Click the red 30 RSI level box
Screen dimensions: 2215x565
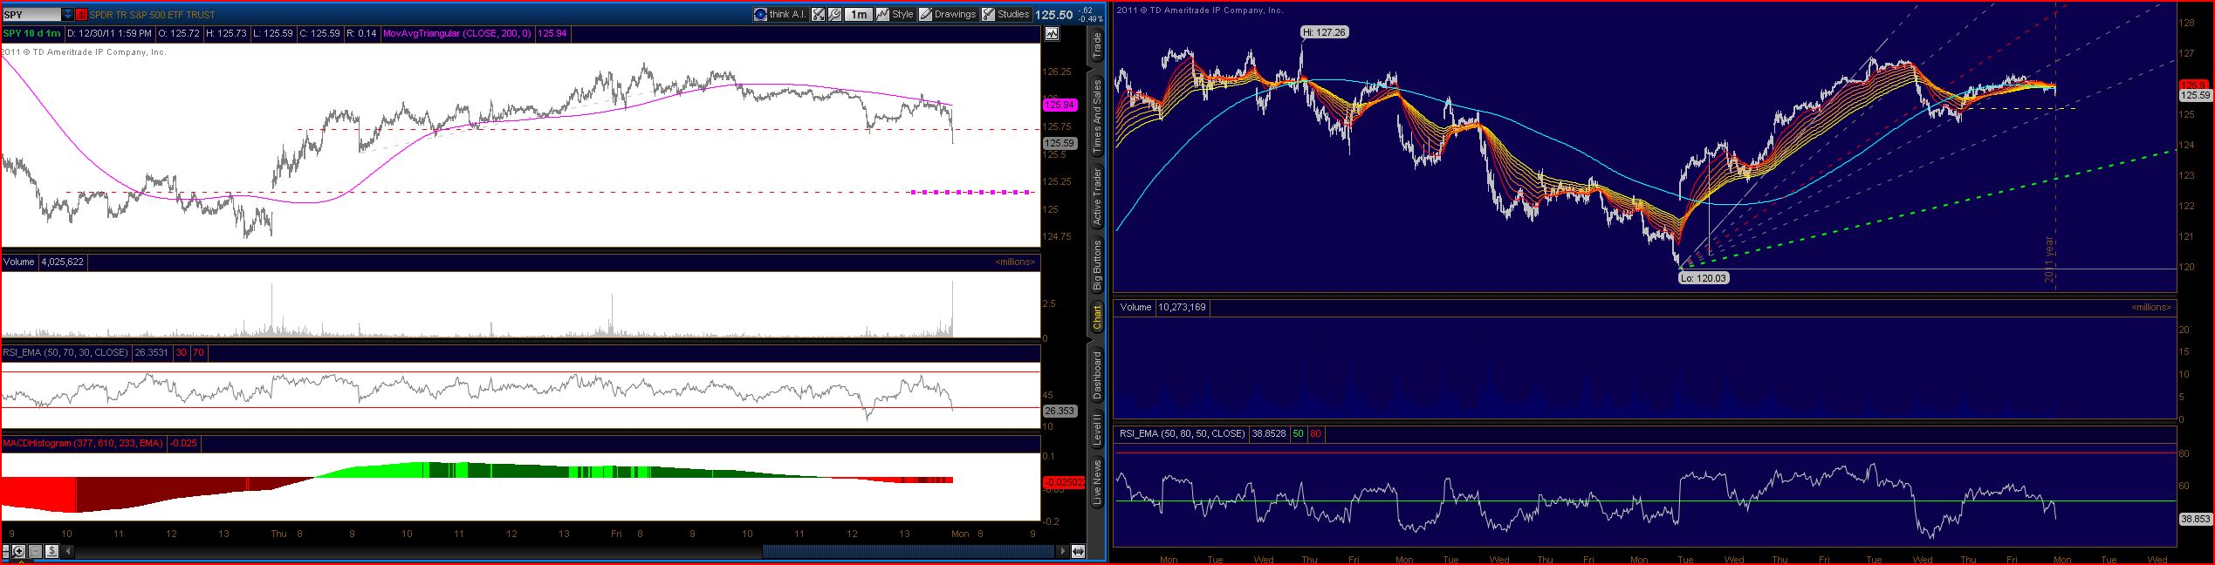pyautogui.click(x=182, y=352)
